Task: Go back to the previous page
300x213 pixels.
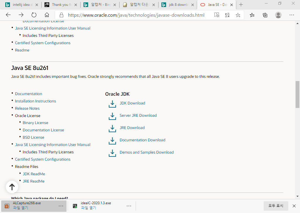Action: pos(8,15)
